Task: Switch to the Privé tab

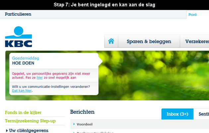Action: (x=192, y=15)
